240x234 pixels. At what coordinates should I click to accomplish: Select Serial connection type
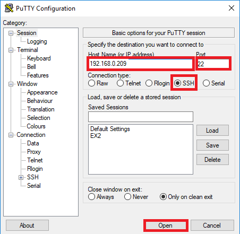pyautogui.click(x=214, y=83)
